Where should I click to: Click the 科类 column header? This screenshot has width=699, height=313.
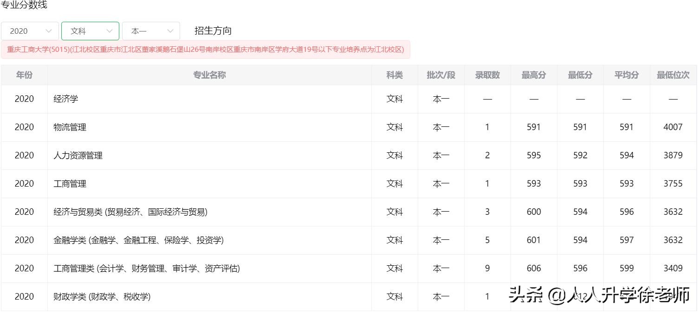(395, 75)
